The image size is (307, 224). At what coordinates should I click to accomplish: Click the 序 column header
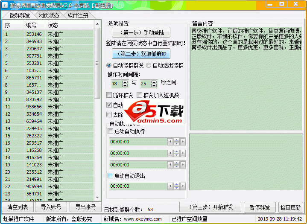coord(13,25)
